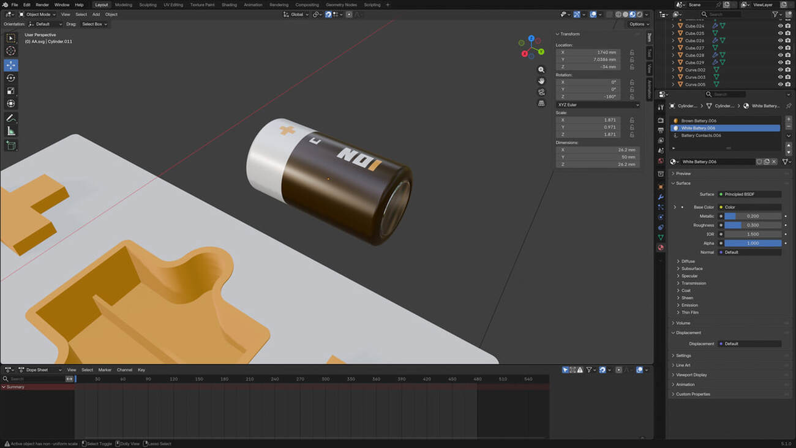Open the XYZ Euler rotation mode dropdown
Image resolution: width=796 pixels, height=448 pixels.
point(598,105)
